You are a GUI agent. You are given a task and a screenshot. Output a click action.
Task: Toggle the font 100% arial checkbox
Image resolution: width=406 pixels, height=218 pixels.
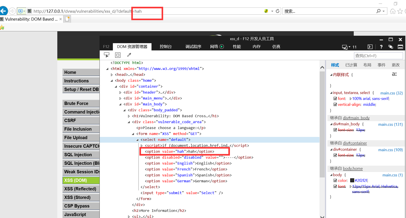pyautogui.click(x=335, y=98)
